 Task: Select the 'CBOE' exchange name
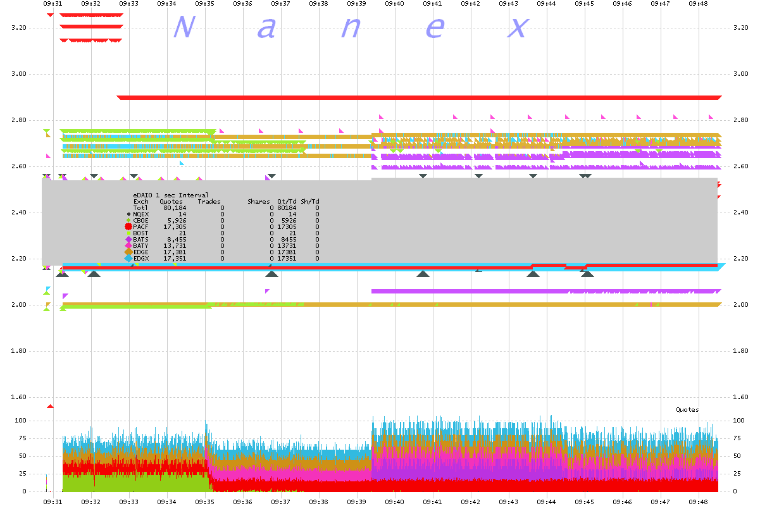[140, 220]
